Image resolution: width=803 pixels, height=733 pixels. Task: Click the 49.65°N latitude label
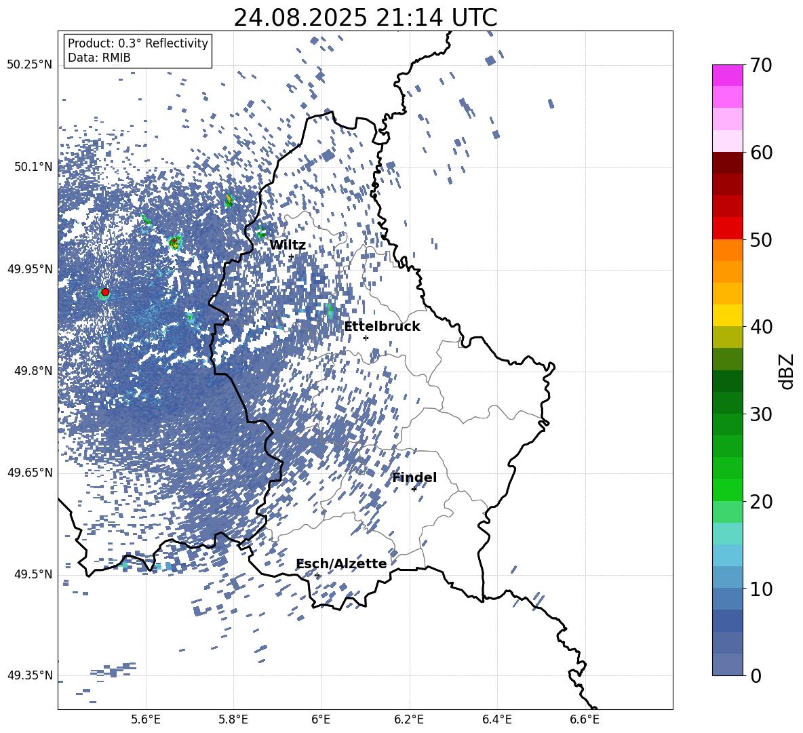[30, 473]
